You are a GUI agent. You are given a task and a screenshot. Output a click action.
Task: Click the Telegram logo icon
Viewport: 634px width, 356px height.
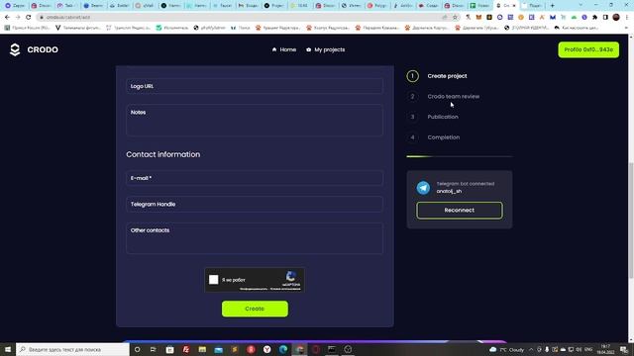[x=423, y=188]
